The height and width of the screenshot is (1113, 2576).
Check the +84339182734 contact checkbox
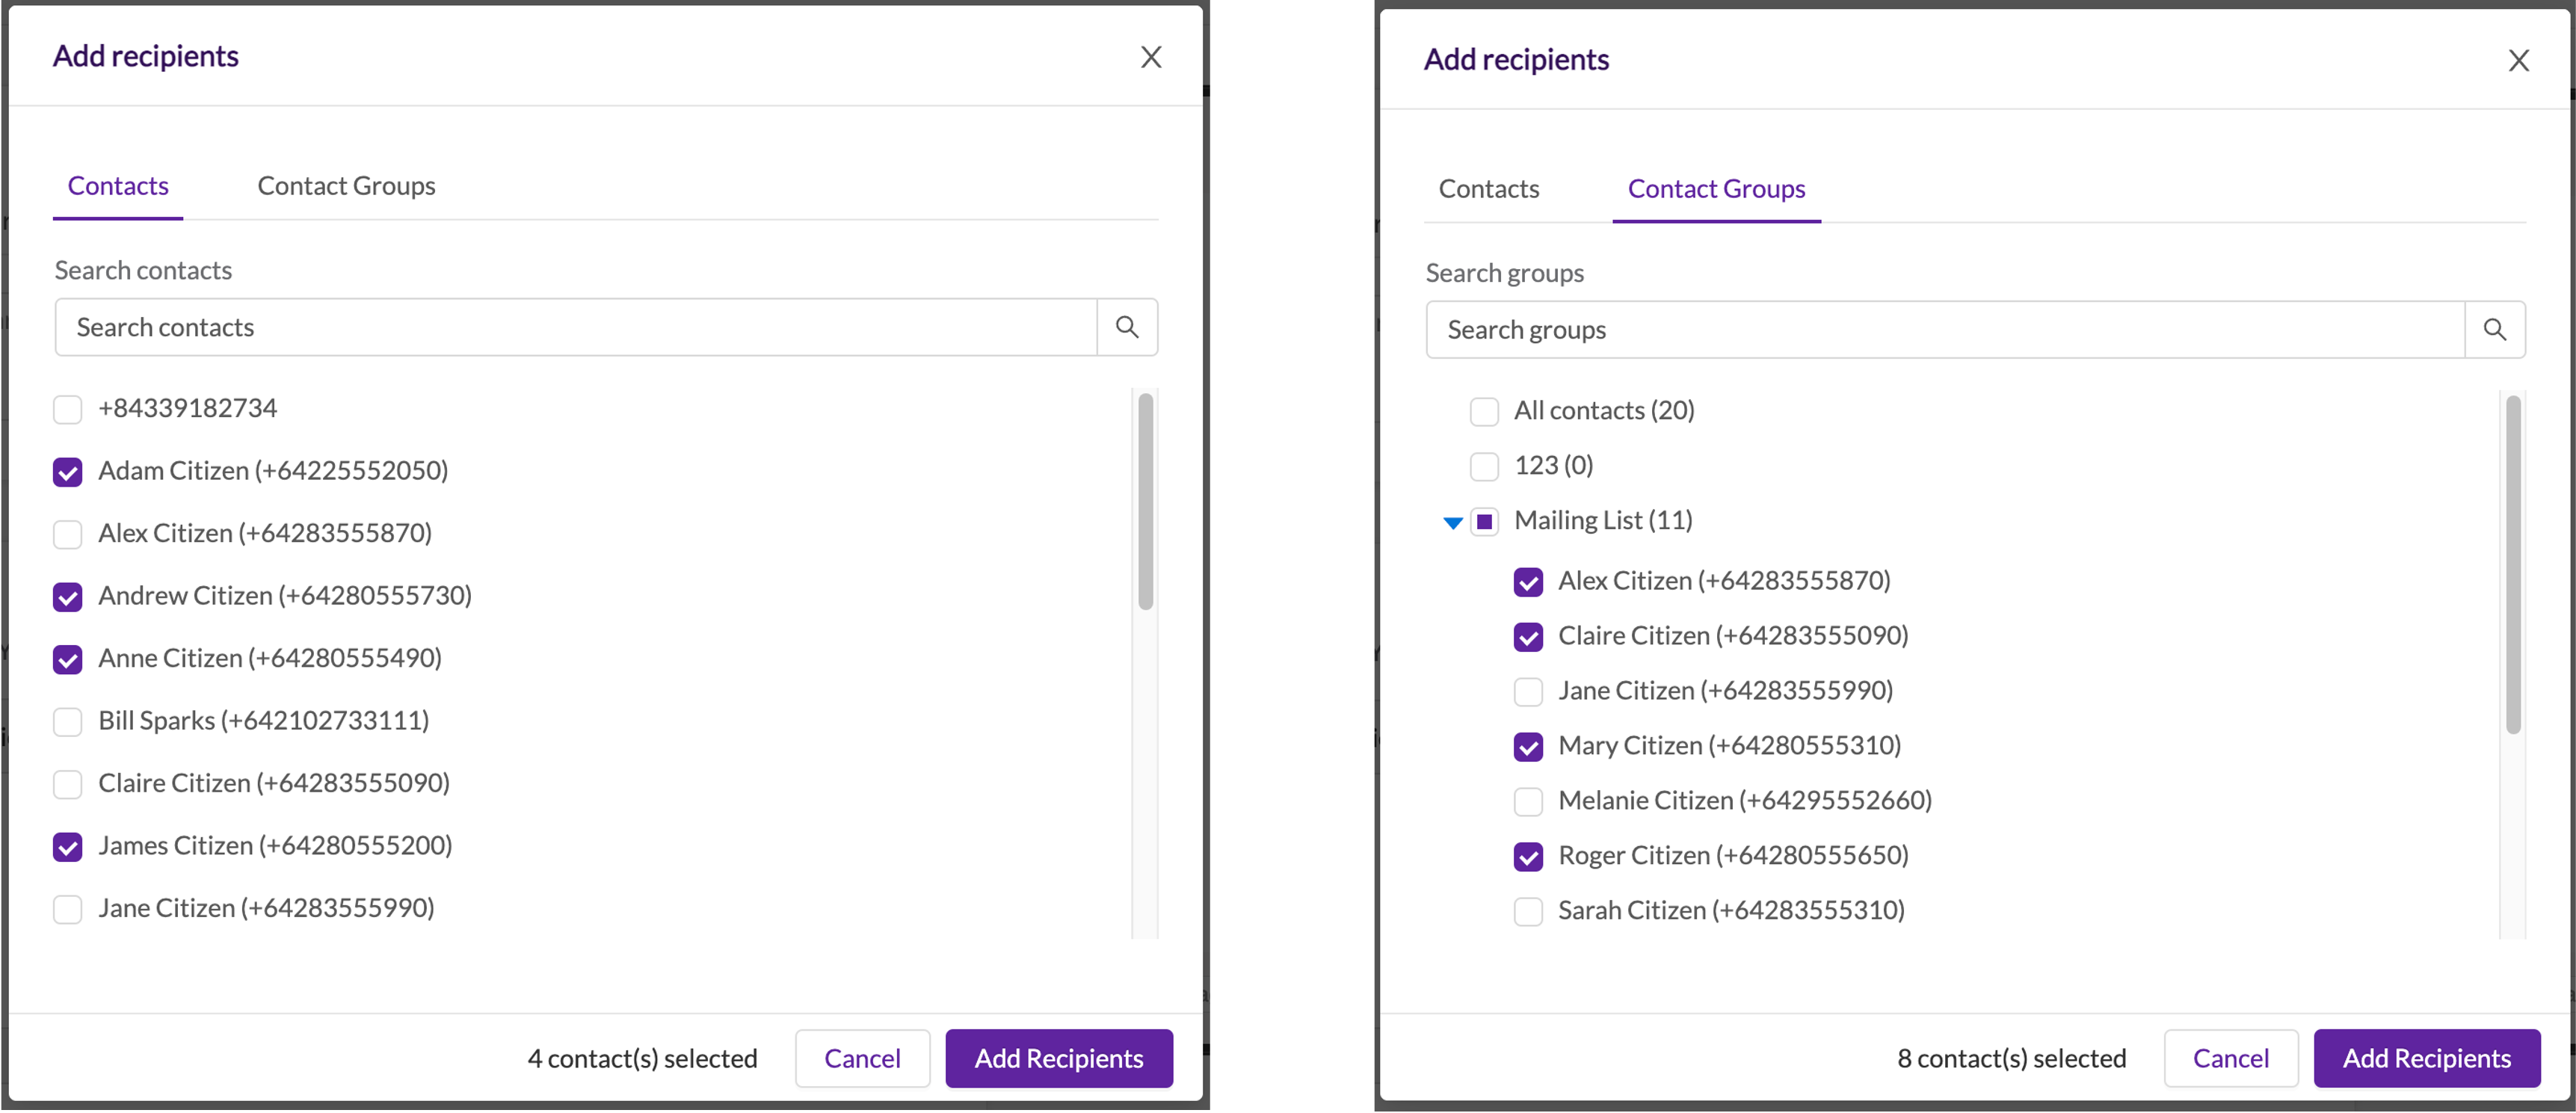click(x=68, y=409)
